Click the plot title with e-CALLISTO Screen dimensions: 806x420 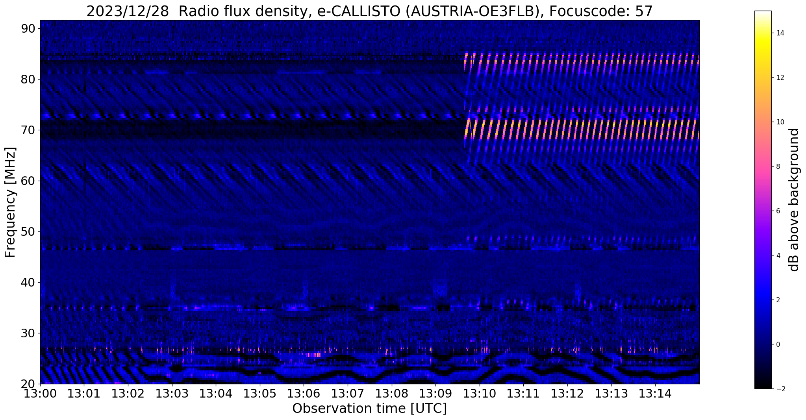pyautogui.click(x=370, y=11)
